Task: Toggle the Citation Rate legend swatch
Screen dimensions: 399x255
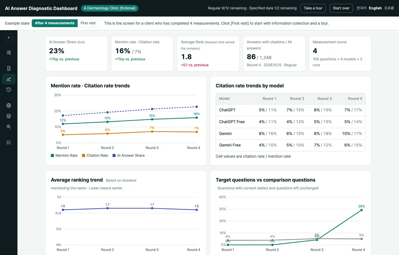Action: pyautogui.click(x=84, y=156)
